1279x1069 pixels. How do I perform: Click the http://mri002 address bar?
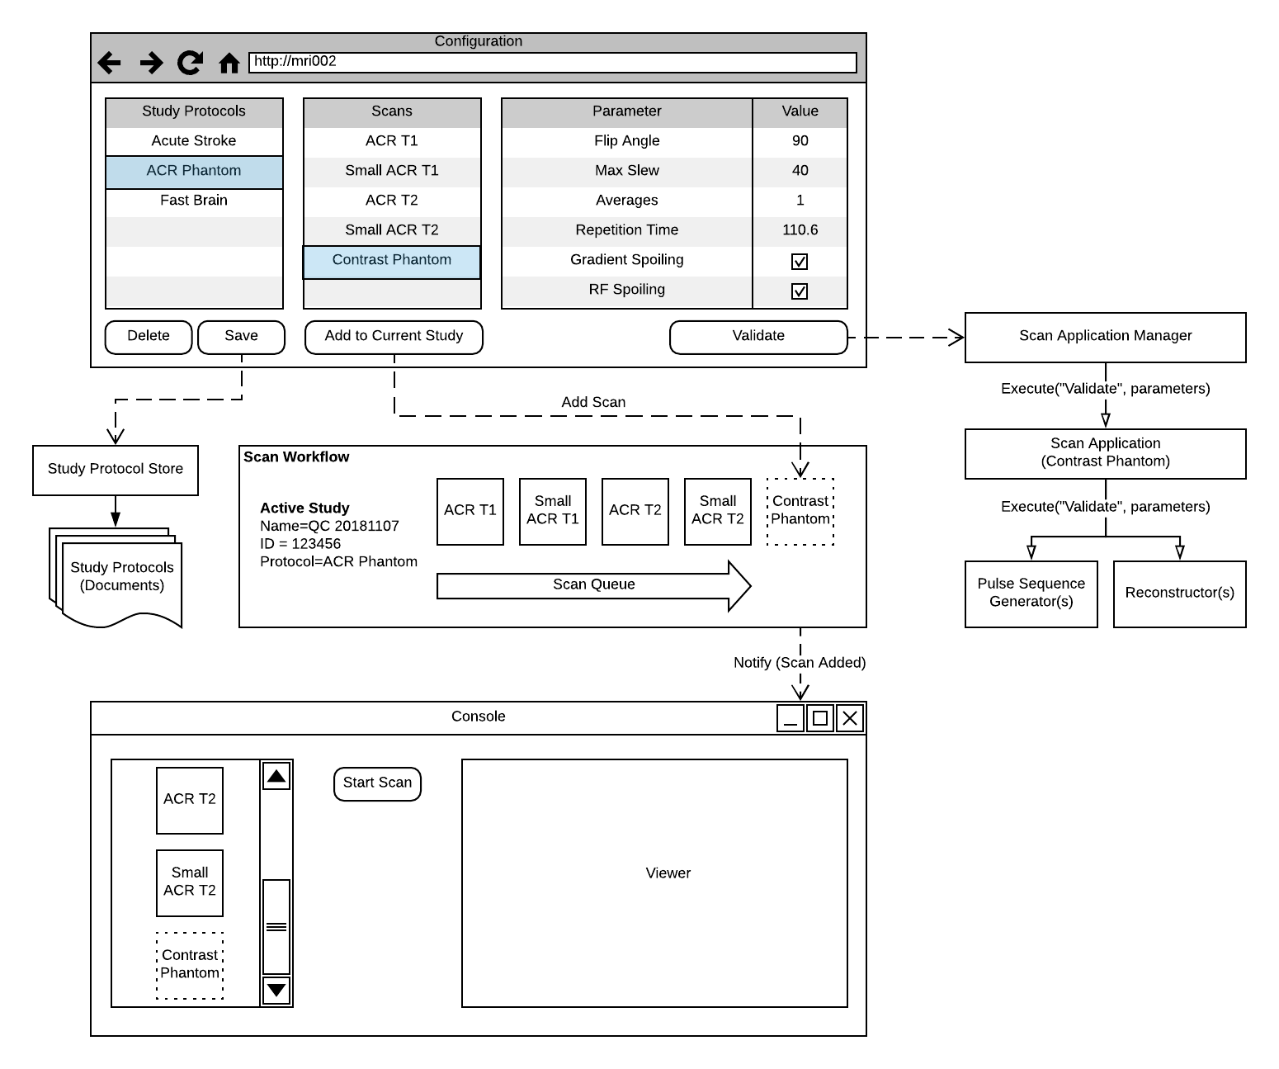[x=552, y=63]
